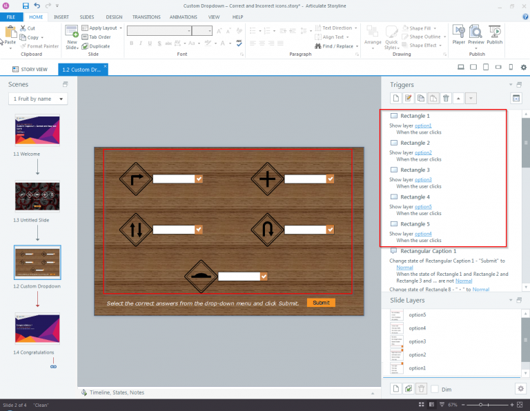The height and width of the screenshot is (411, 530).
Task: Click the edit trigger icon
Action: 409,99
